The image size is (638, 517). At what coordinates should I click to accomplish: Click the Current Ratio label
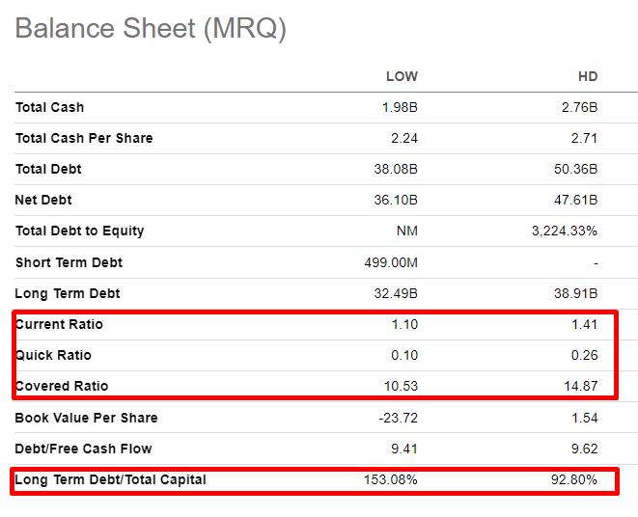click(x=60, y=324)
